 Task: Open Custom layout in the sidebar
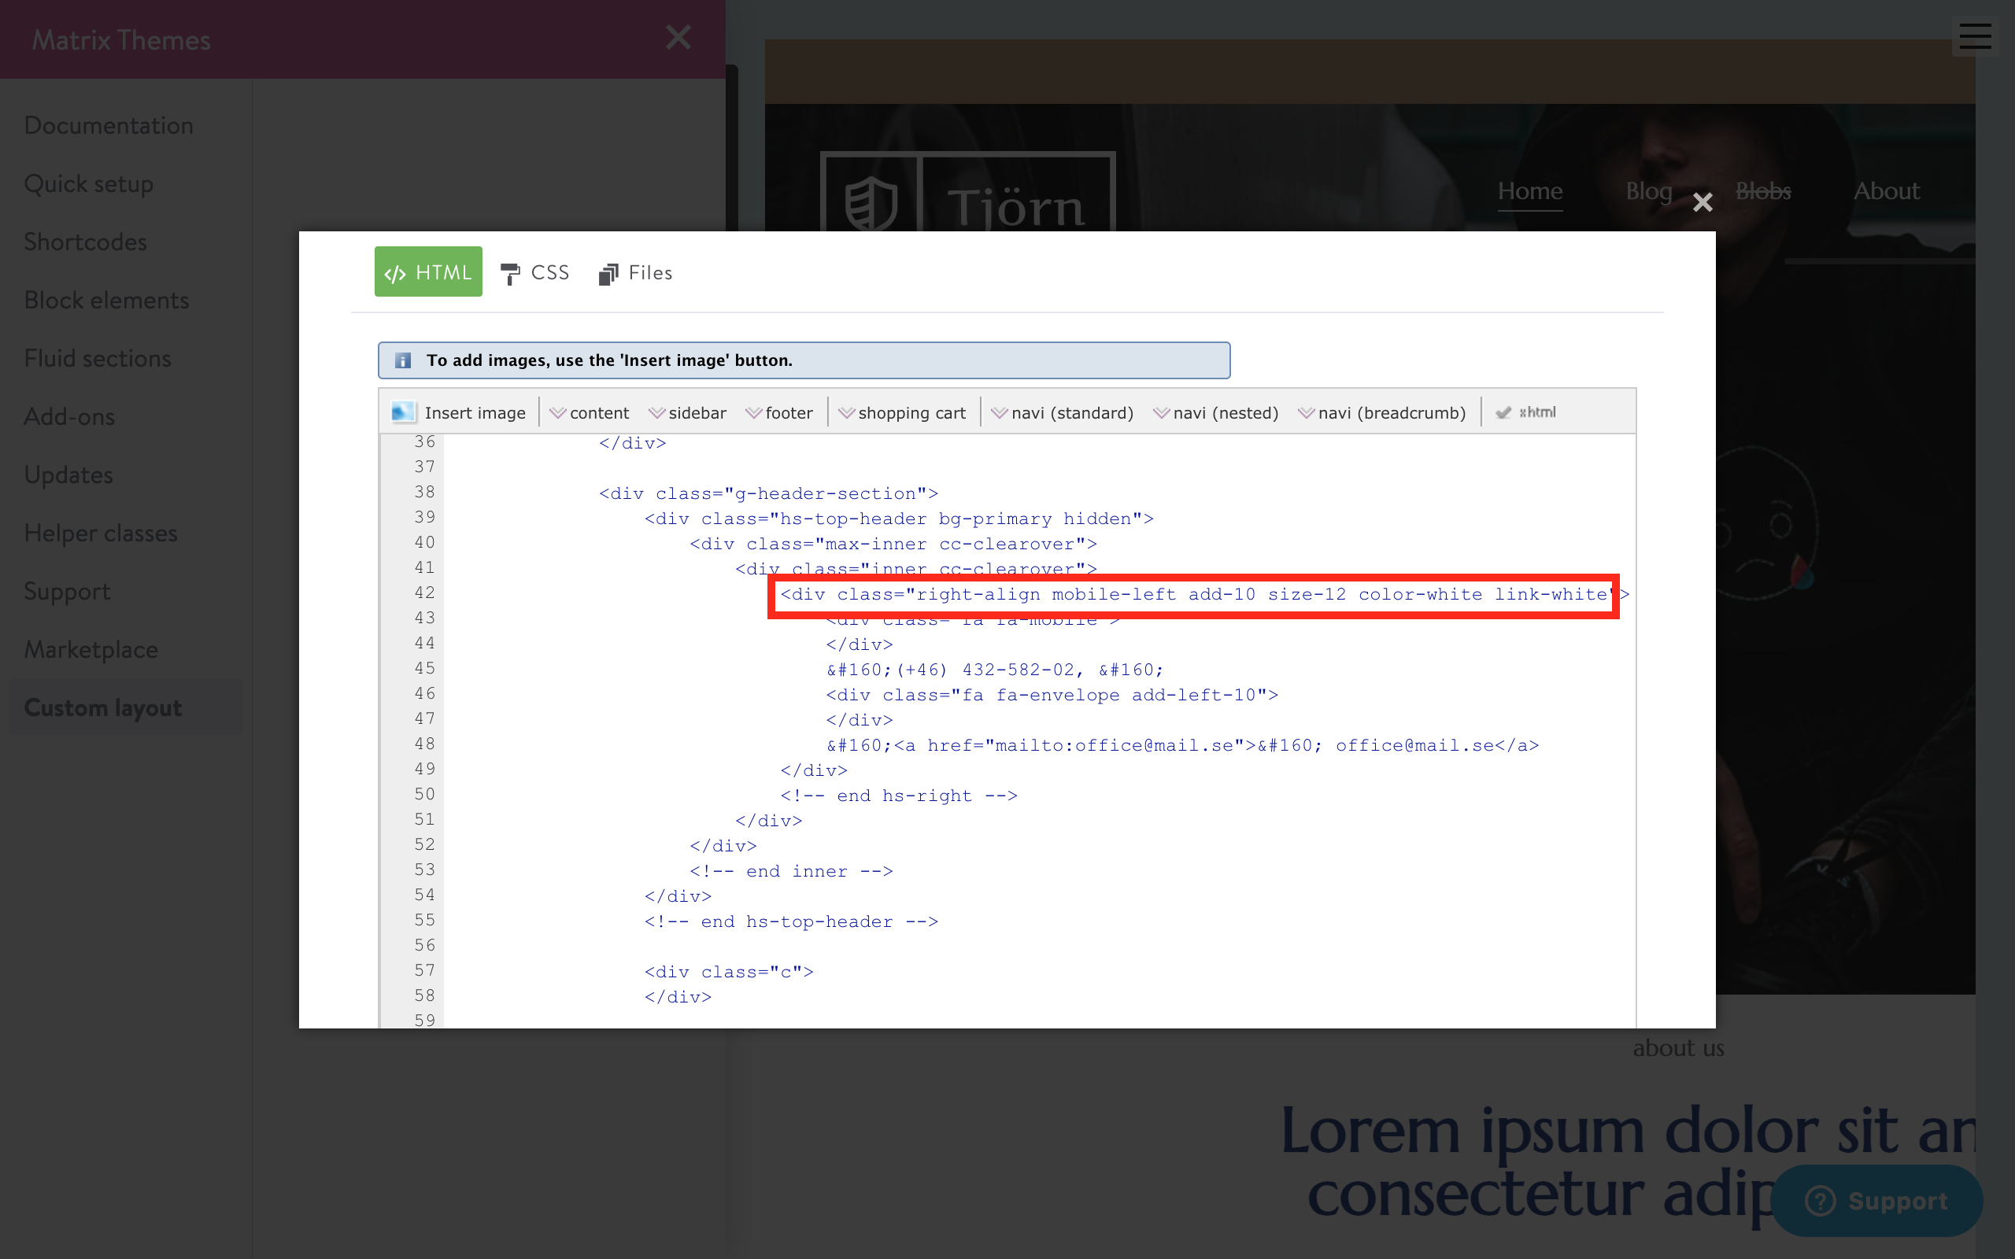102,707
